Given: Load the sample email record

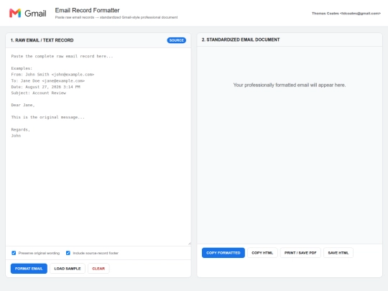Looking at the screenshot, I should 68,269.
